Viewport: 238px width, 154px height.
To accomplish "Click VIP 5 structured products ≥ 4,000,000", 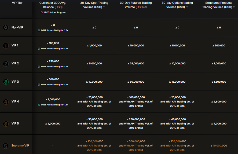I will coord(219,124).
